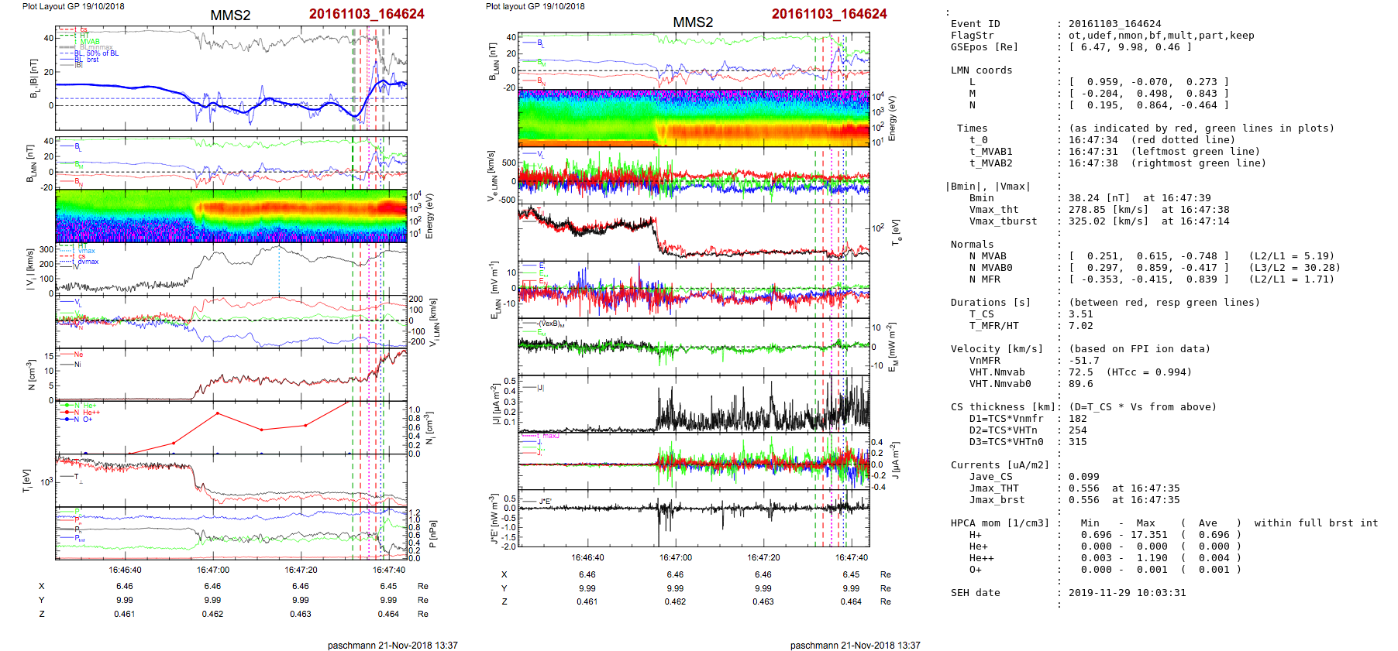This screenshot has width=1398, height=651.
Task: Click the energy spectrogram in the left plot
Action: tap(231, 216)
